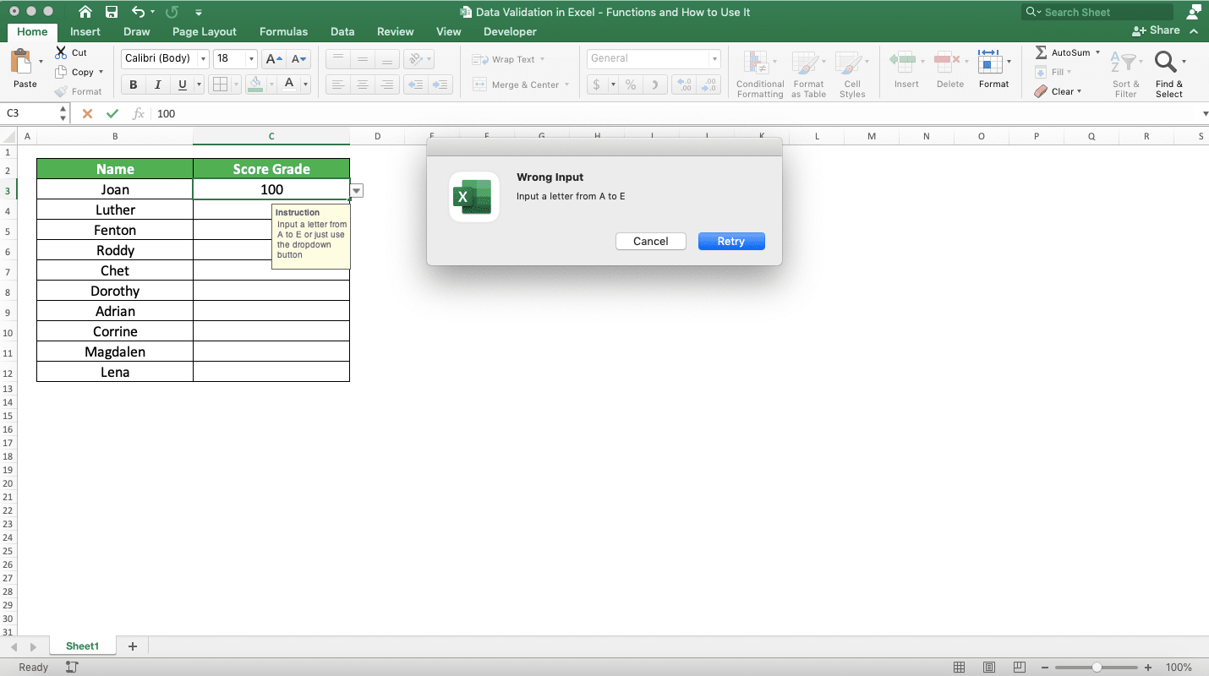Viewport: 1209px width, 676px height.
Task: Open text orientation icon
Action: [x=415, y=59]
